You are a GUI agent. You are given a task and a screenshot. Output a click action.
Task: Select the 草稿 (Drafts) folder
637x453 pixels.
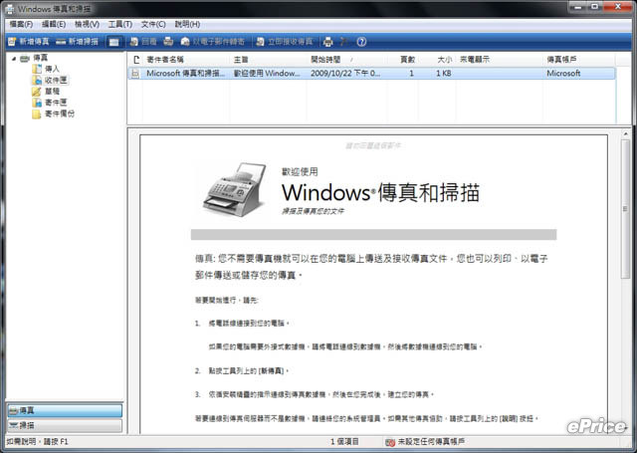coord(52,92)
